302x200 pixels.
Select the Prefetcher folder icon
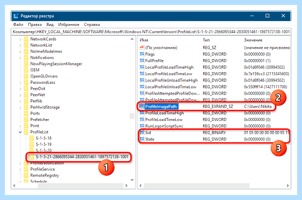coord(26,120)
